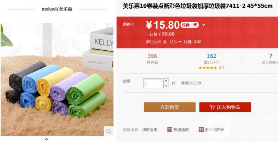
Task: Click the magnifier zoom icon on product image
Action: (108, 131)
